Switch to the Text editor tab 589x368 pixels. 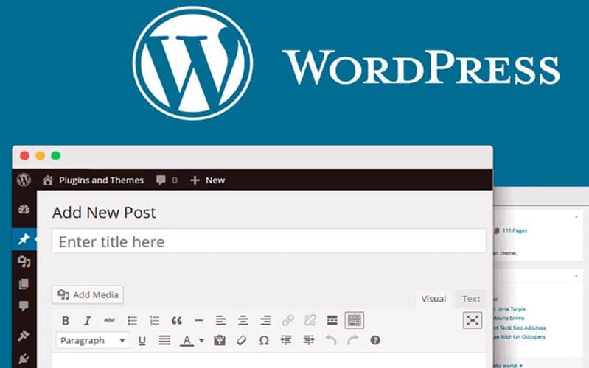tap(471, 299)
